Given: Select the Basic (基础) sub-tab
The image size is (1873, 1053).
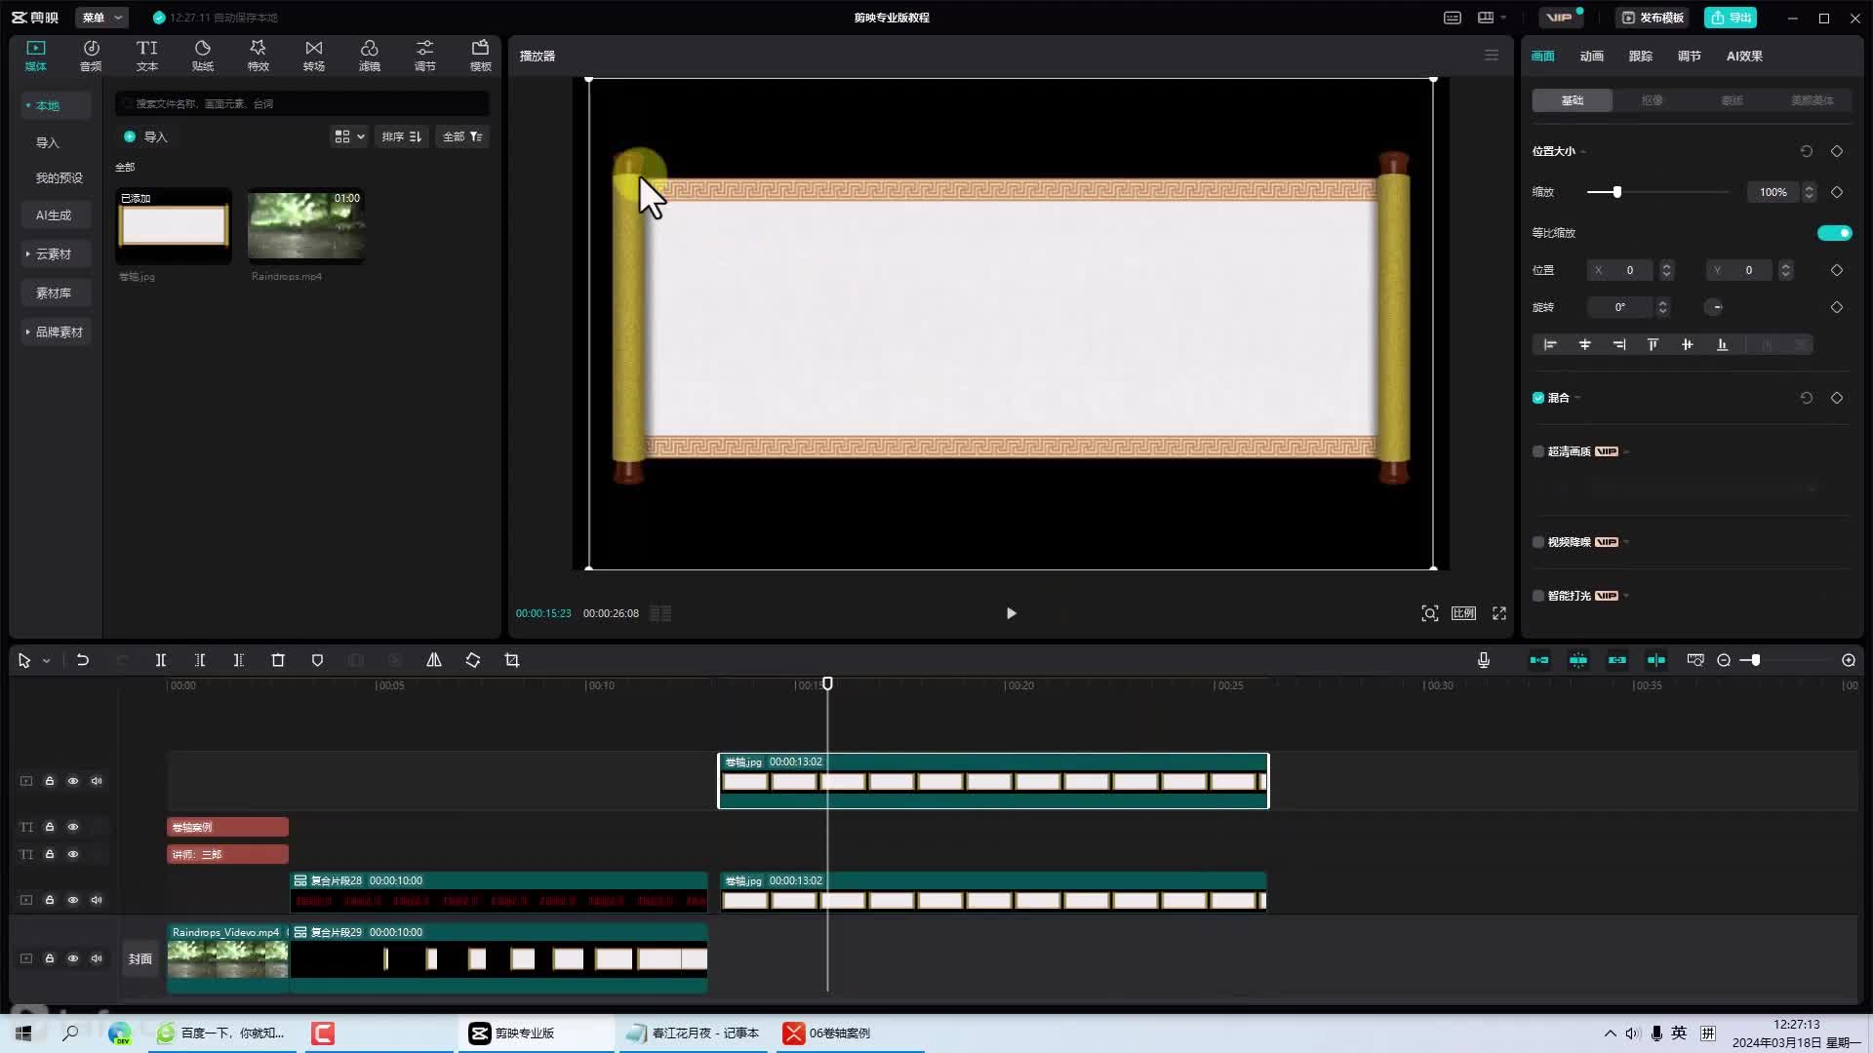Looking at the screenshot, I should click(x=1573, y=100).
